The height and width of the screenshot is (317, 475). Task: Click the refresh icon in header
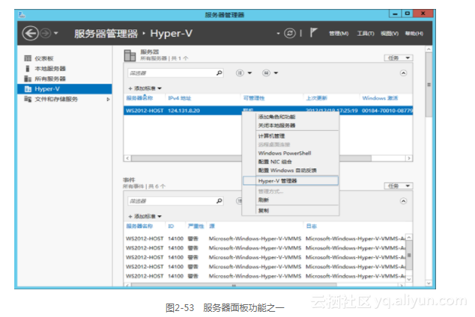tap(290, 33)
